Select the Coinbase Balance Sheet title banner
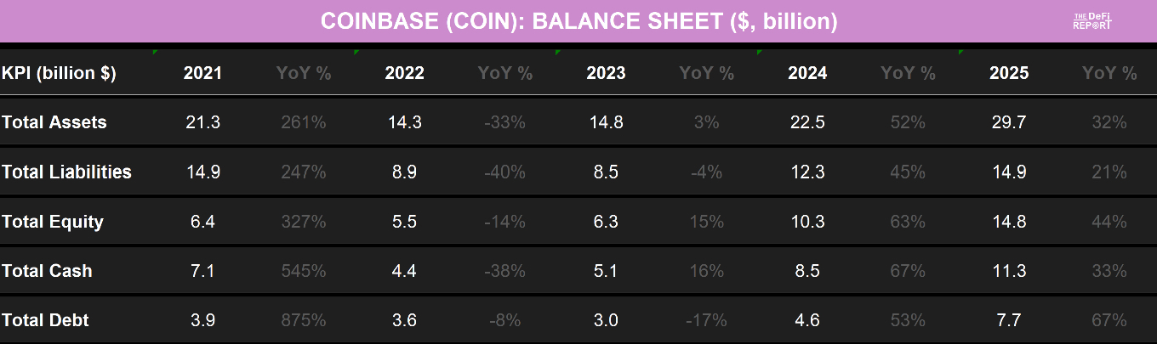Screen dimensions: 1157x344 tap(578, 21)
